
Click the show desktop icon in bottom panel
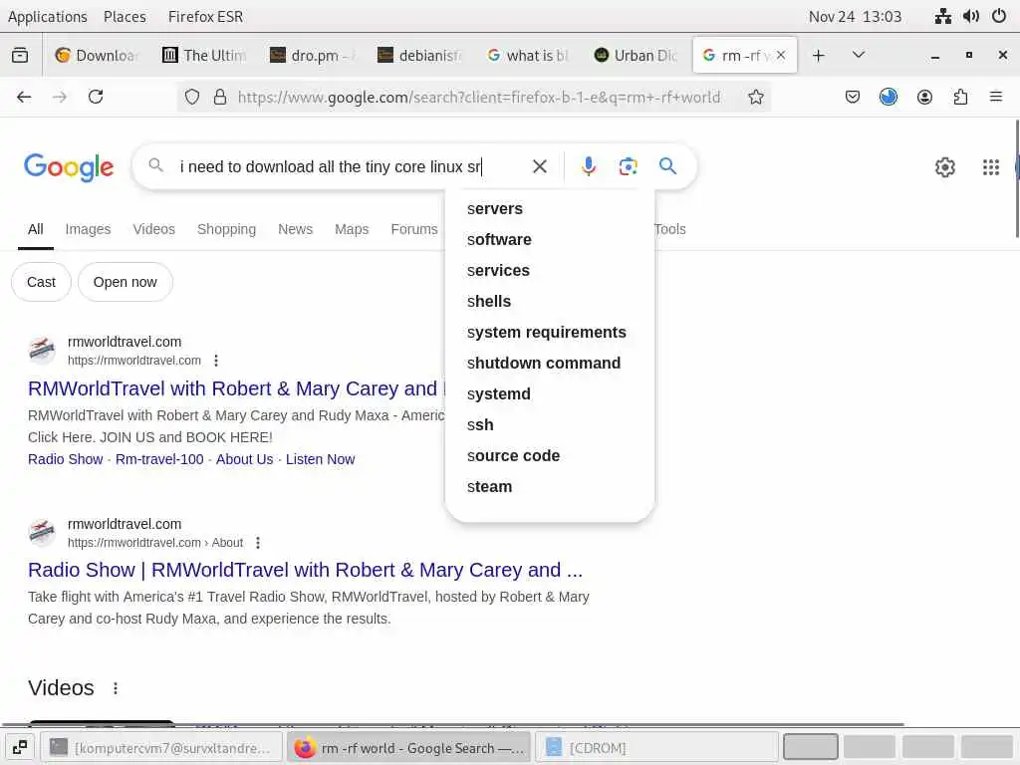(x=20, y=747)
